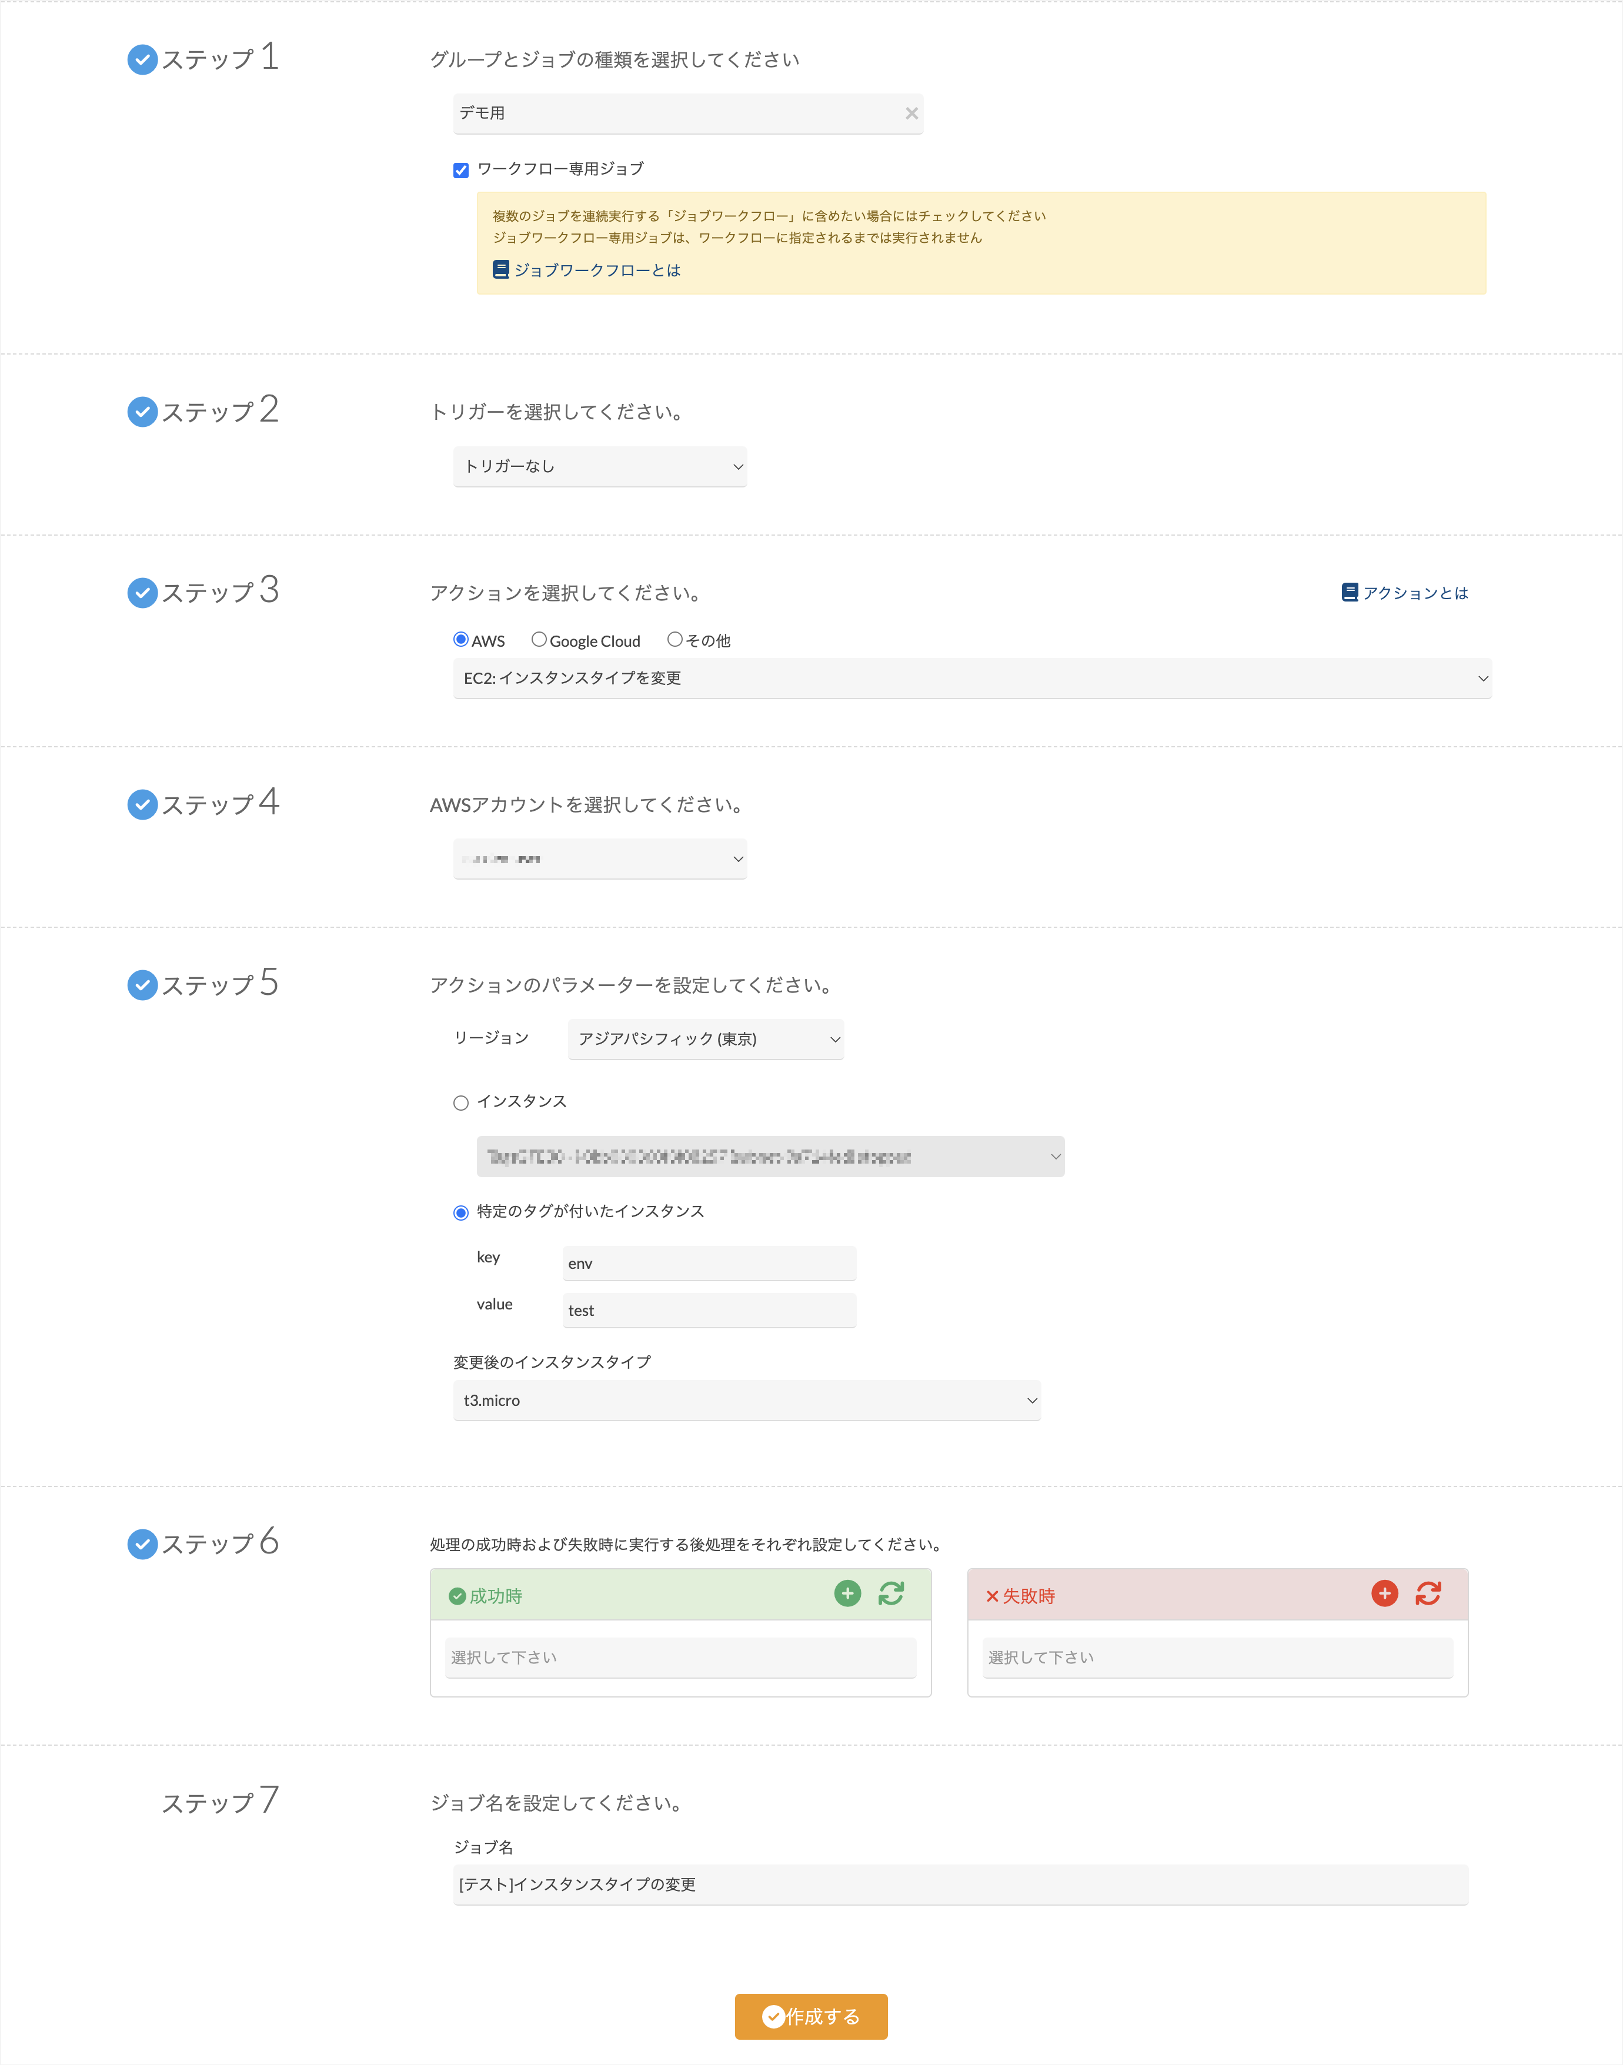Open the blurred instance selection dropdown
This screenshot has height=2065, width=1623.
770,1157
